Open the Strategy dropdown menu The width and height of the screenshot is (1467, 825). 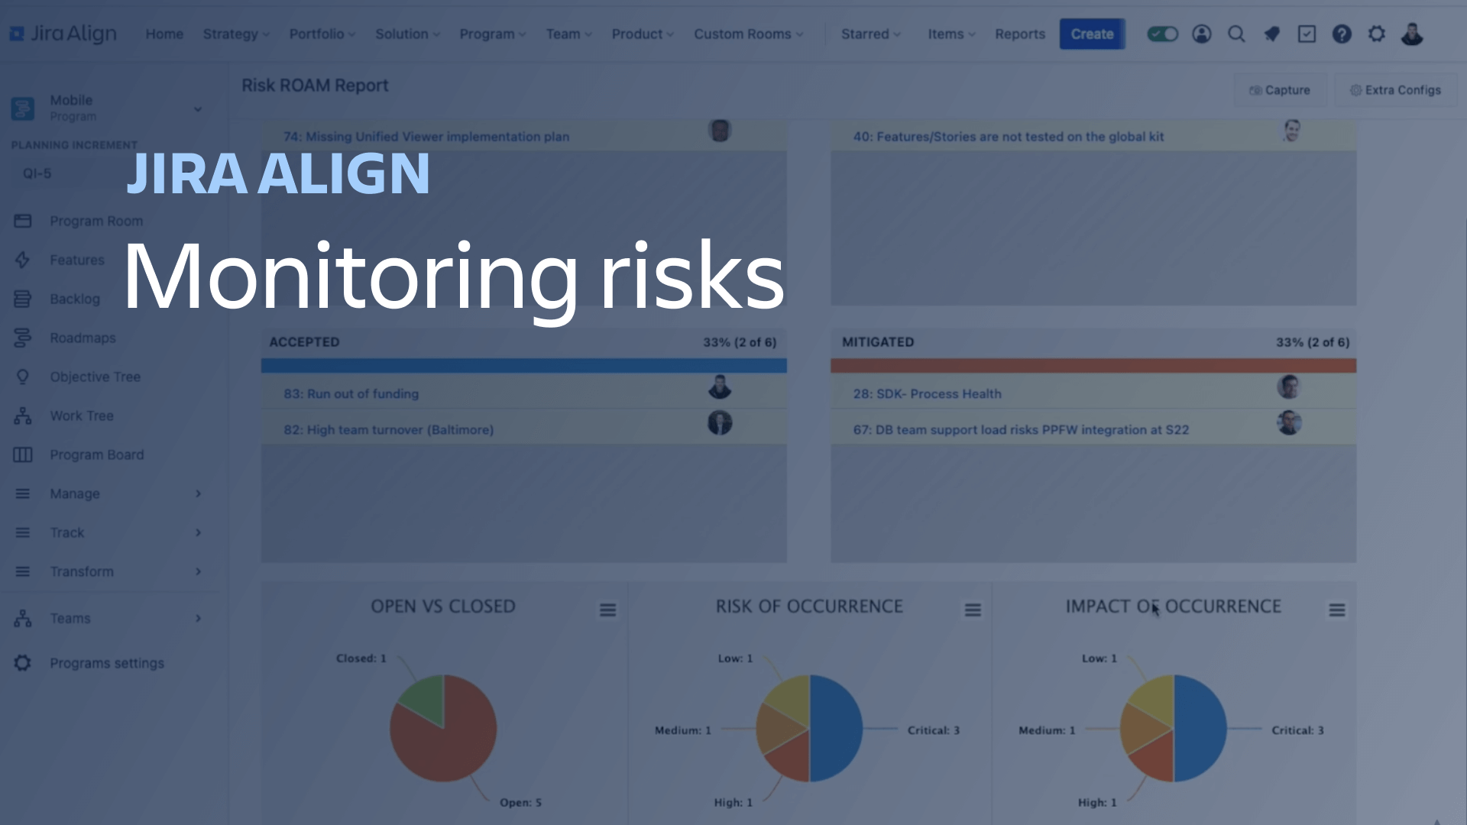235,34
